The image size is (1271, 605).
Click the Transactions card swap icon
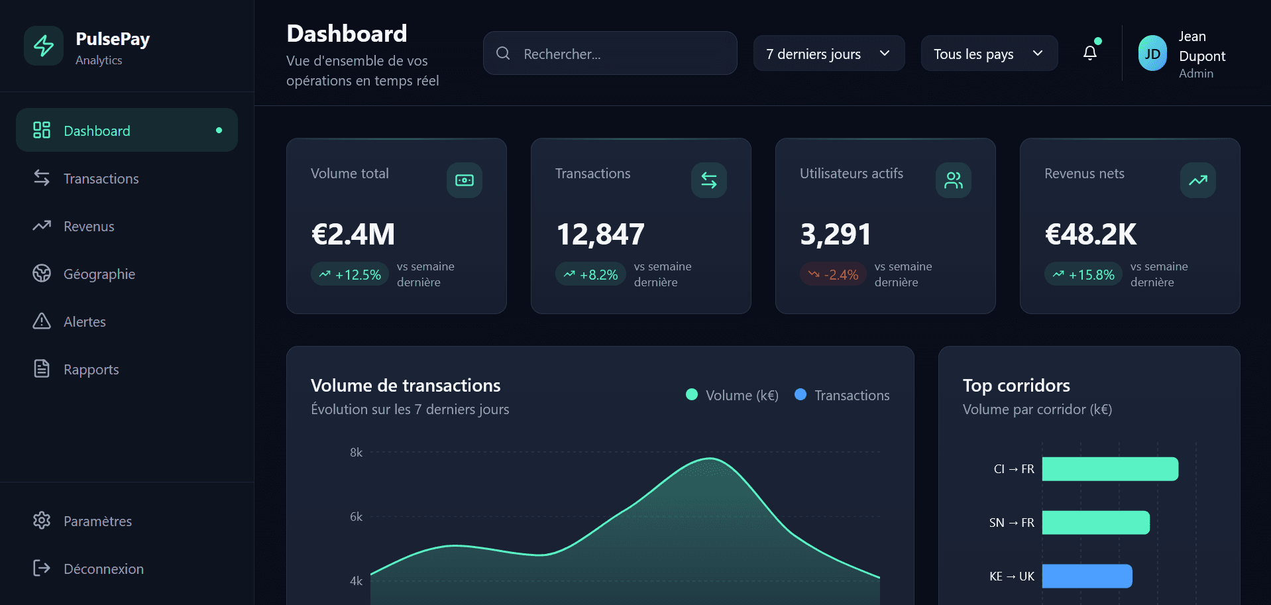click(x=709, y=180)
